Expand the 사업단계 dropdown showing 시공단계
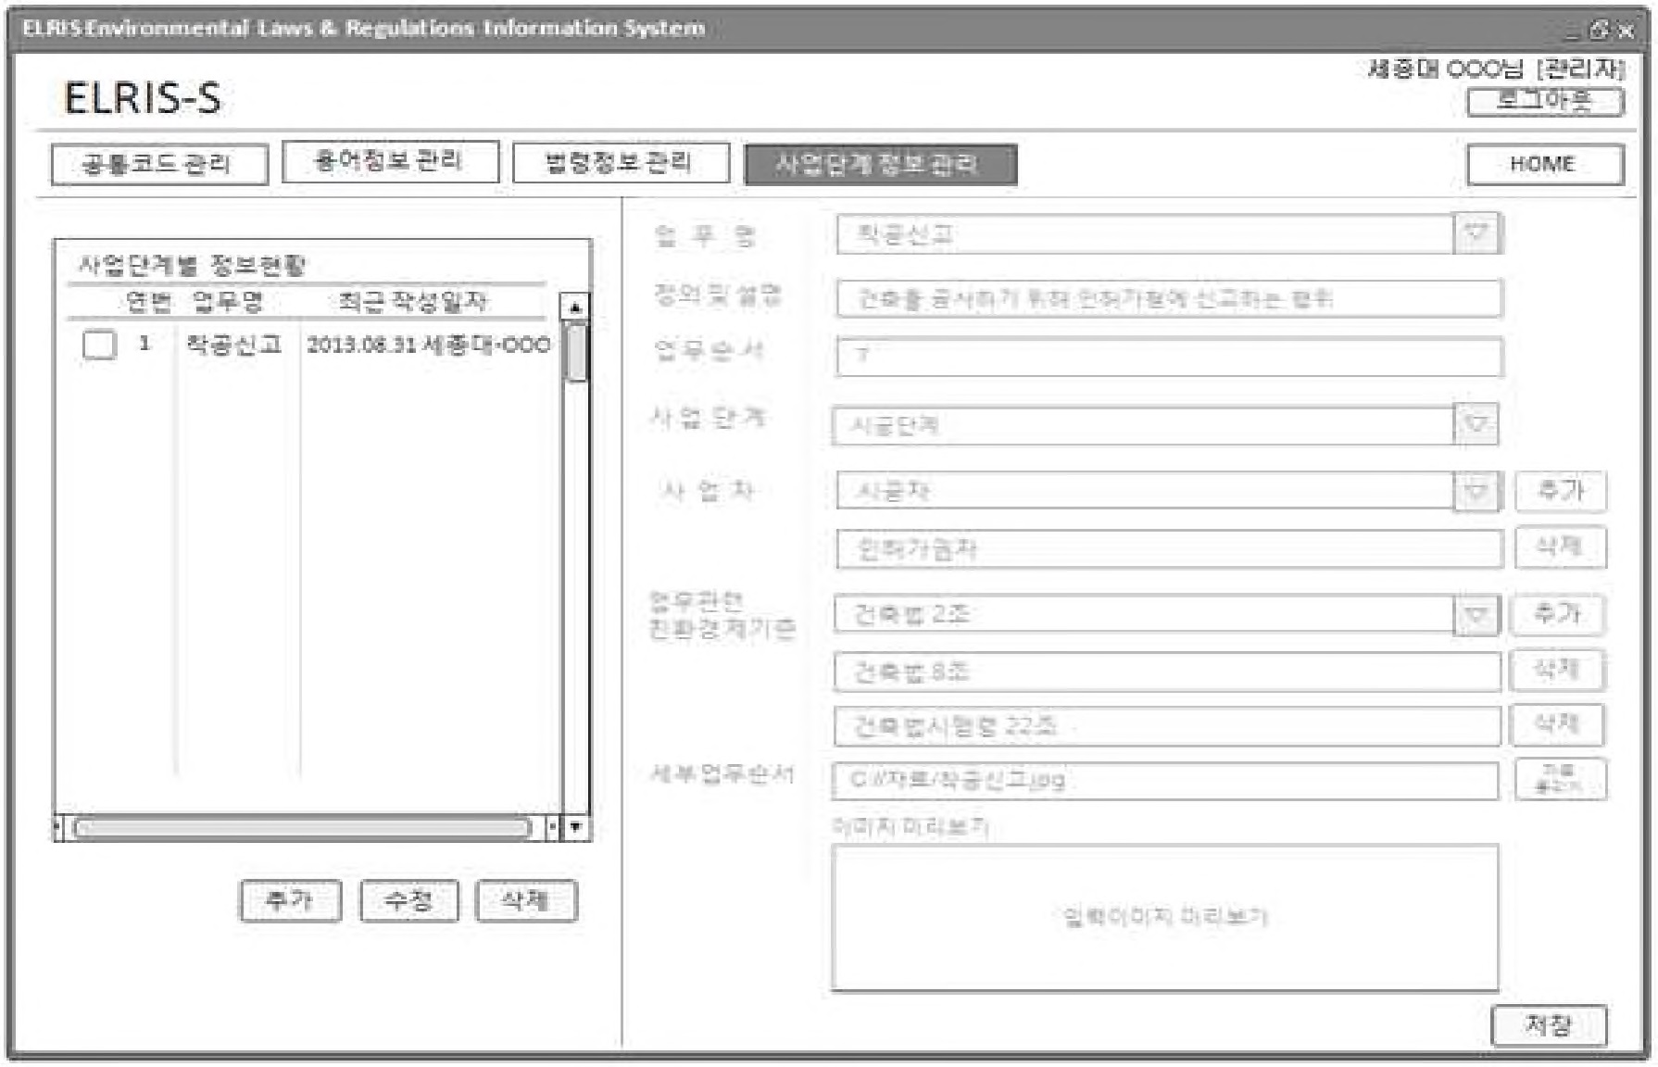This screenshot has height=1067, width=1658. pyautogui.click(x=1476, y=425)
